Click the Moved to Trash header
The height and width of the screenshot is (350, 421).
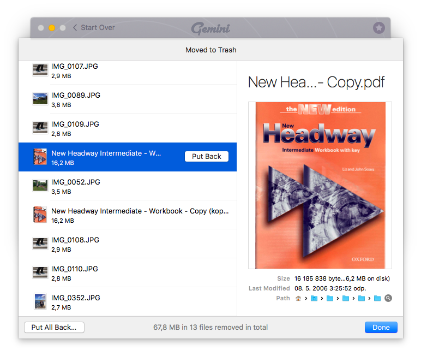(211, 50)
